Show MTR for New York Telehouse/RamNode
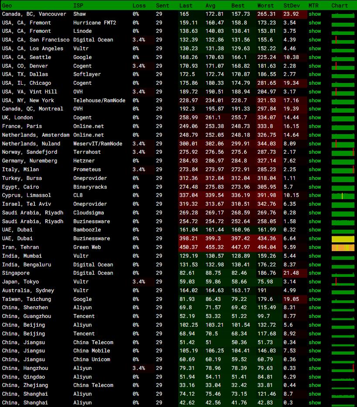 315,100
